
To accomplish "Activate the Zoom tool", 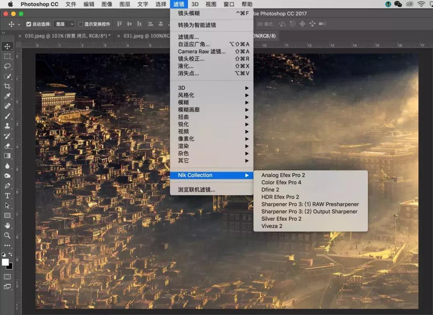I will (x=7, y=235).
